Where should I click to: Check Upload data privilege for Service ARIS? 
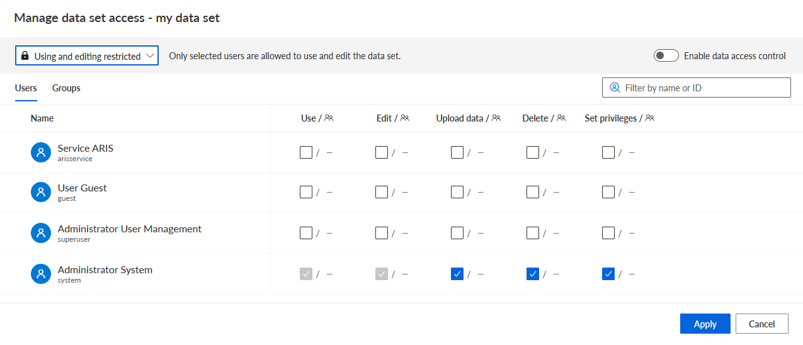(x=457, y=152)
